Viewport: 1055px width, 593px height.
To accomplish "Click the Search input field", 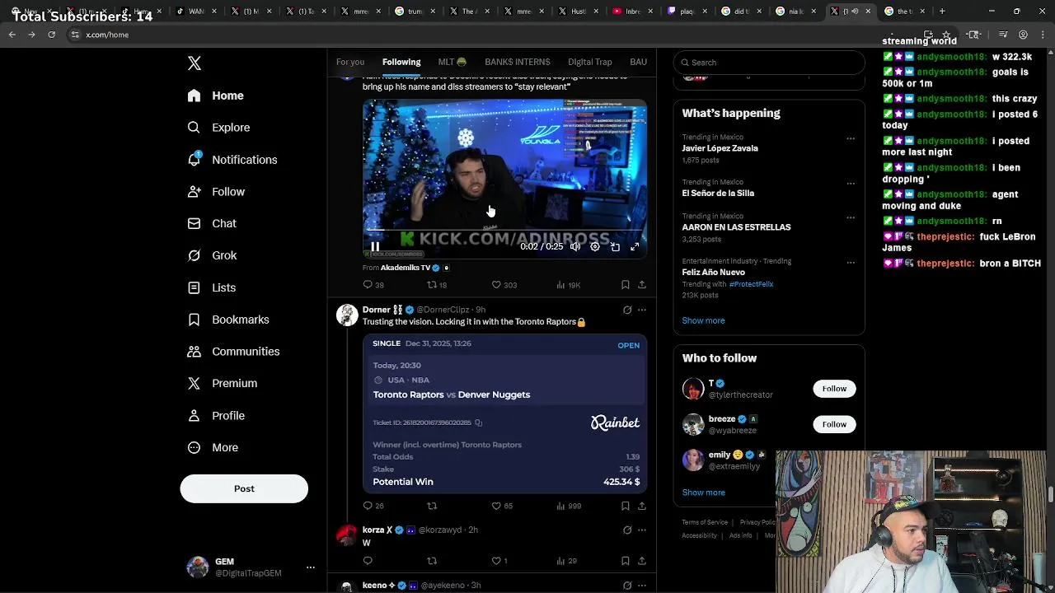I will click(x=769, y=63).
